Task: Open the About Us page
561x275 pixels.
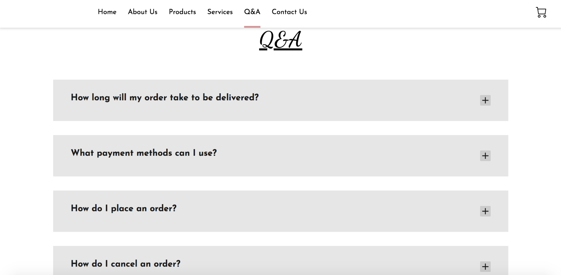Action: [x=143, y=12]
